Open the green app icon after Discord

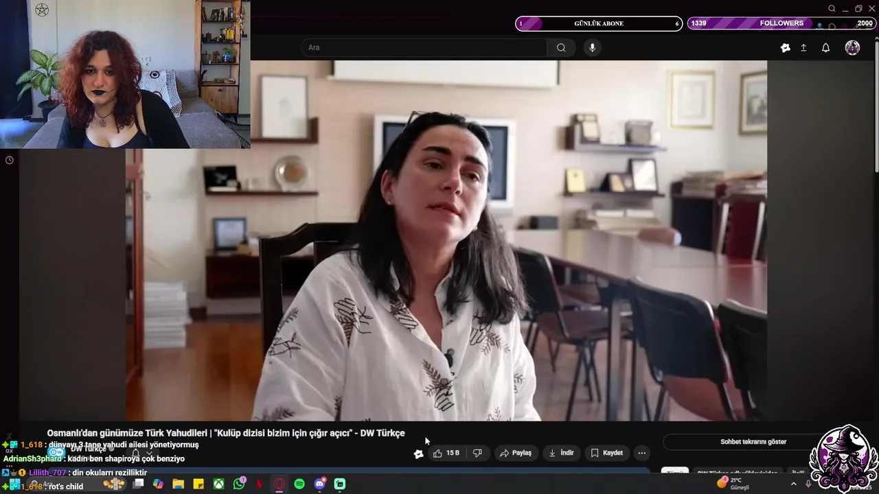340,484
